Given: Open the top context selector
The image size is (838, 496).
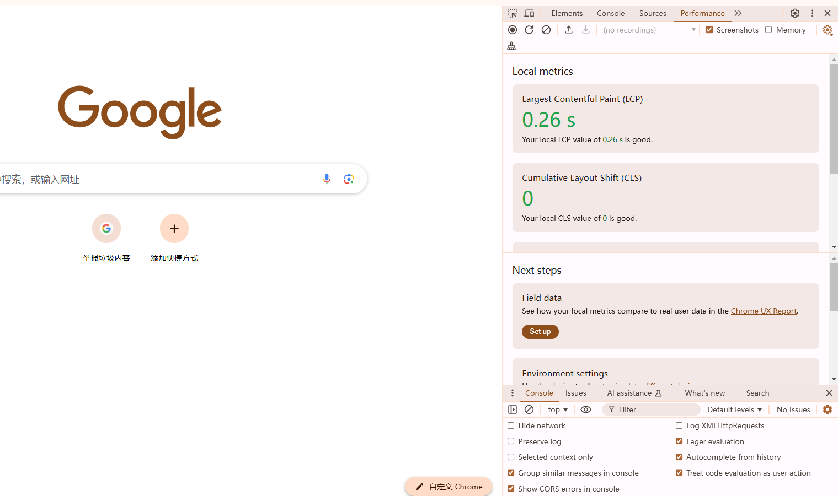Looking at the screenshot, I should pyautogui.click(x=558, y=409).
